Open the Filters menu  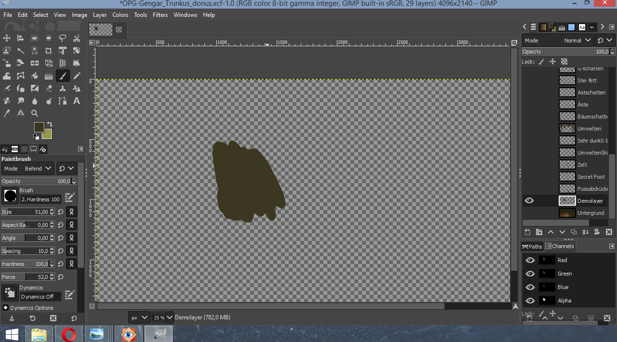(x=160, y=15)
